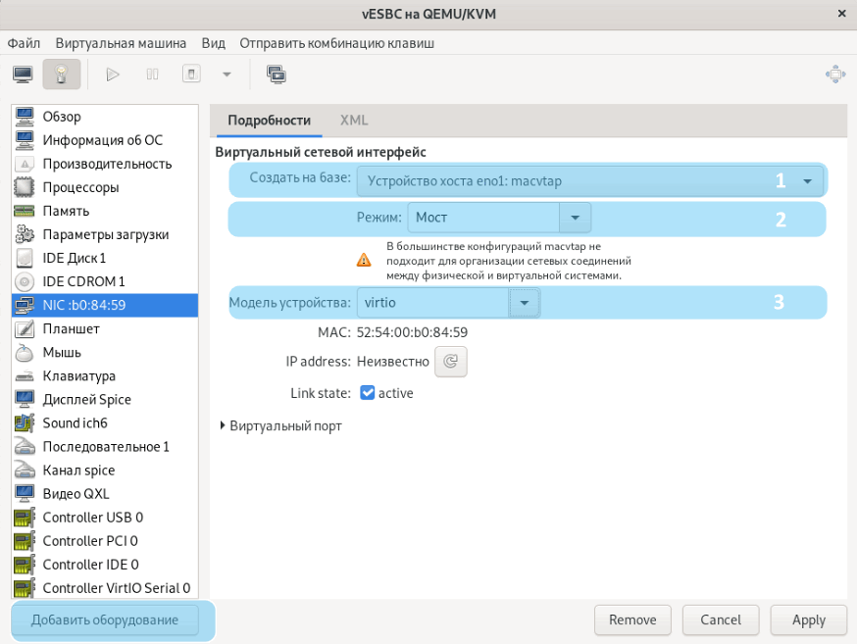Viewport: 857px width, 644px height.
Task: Show the graphical console view
Action: (x=23, y=74)
